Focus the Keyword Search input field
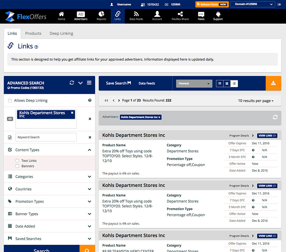Screen dimensions: 286x252 pos(46,137)
